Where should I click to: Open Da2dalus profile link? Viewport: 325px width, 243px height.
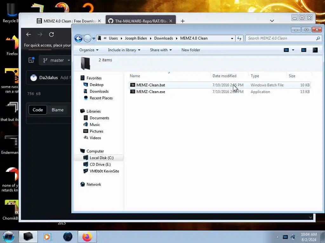tap(49, 78)
